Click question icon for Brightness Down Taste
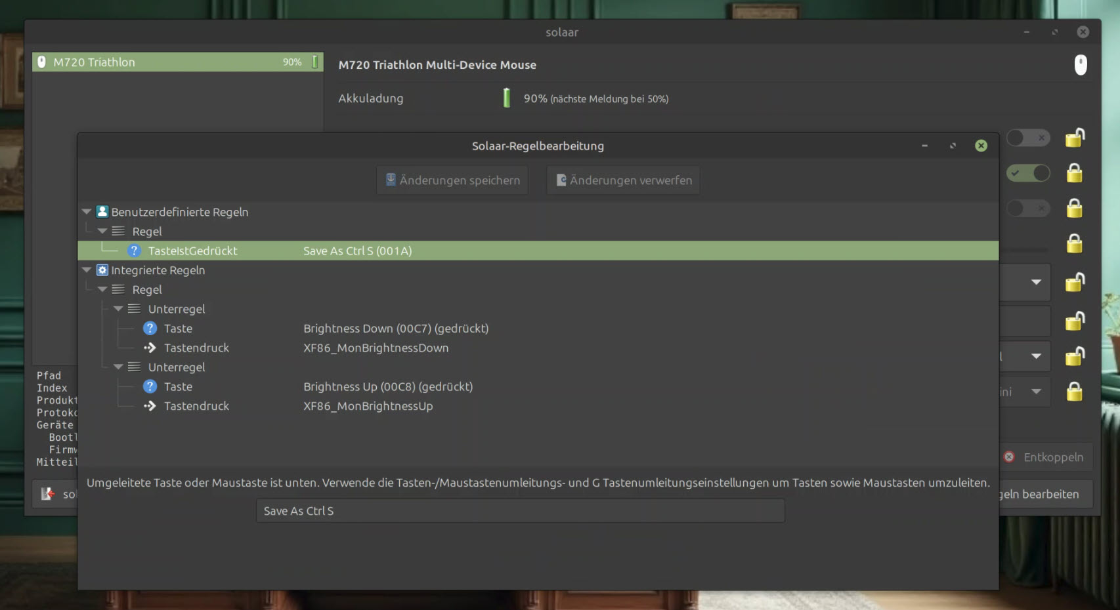The height and width of the screenshot is (610, 1120). coord(150,329)
